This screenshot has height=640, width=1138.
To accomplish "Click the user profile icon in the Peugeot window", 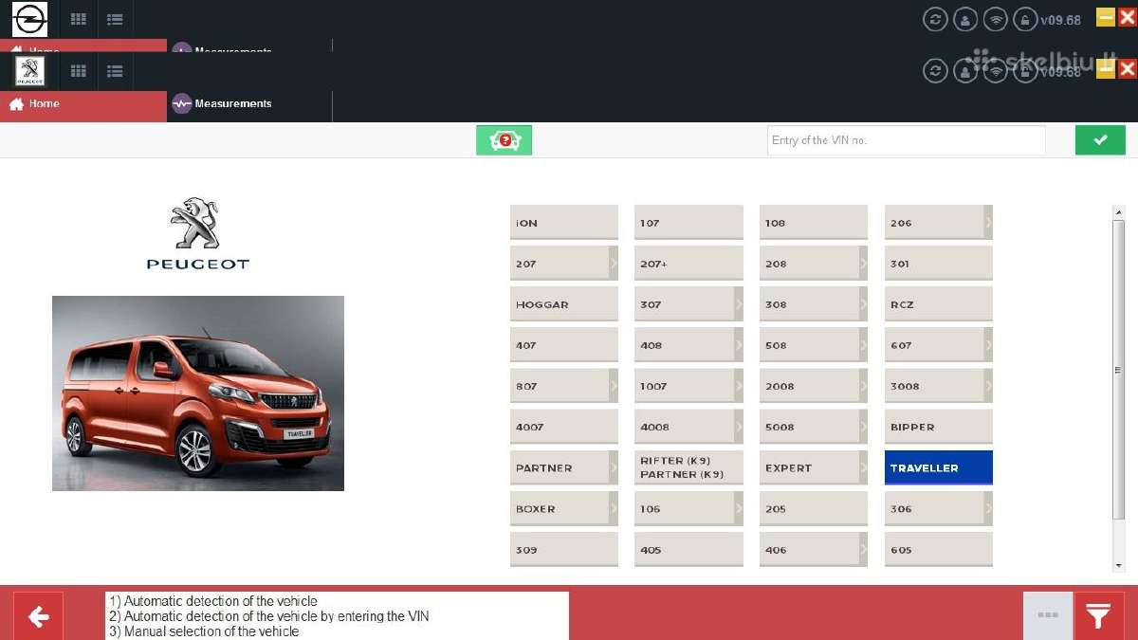I will click(x=965, y=71).
